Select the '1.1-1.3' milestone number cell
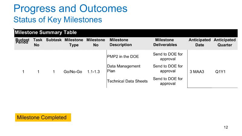242x136 pixels. tap(93, 72)
